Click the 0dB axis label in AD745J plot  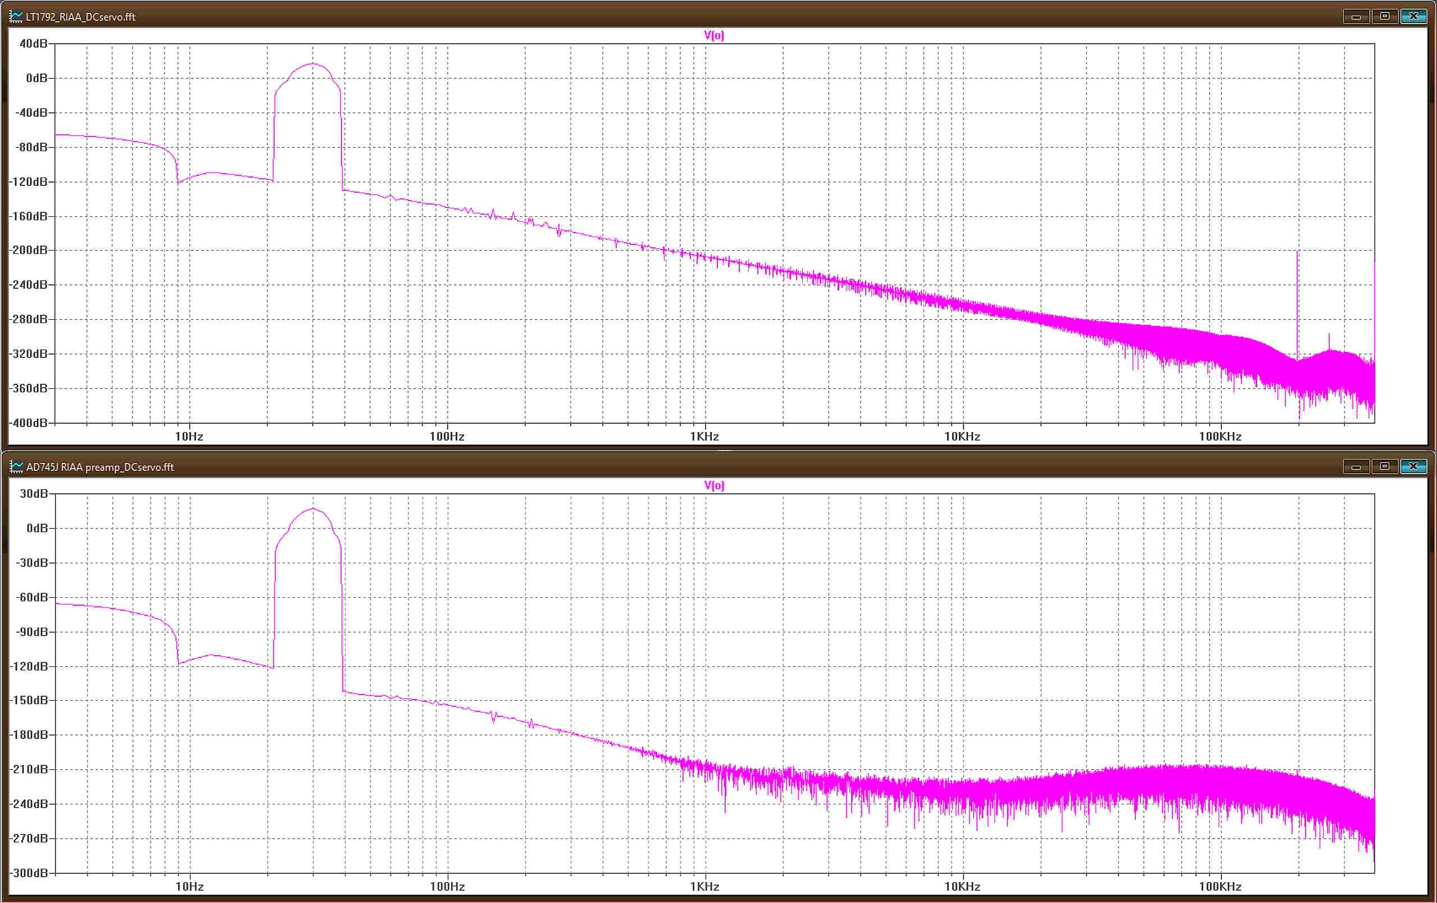37,528
